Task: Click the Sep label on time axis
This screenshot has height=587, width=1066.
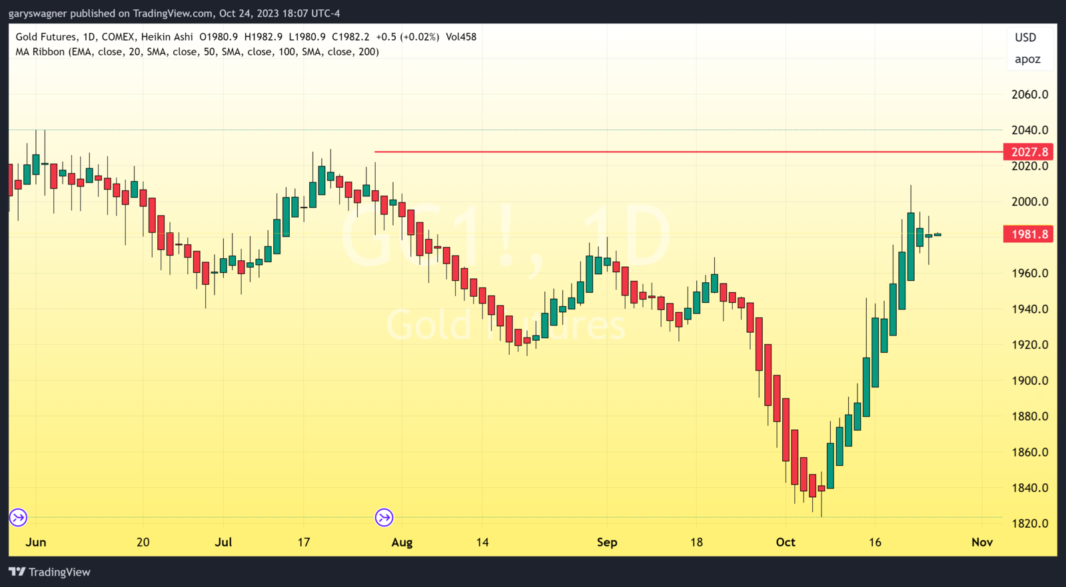Action: tap(607, 542)
